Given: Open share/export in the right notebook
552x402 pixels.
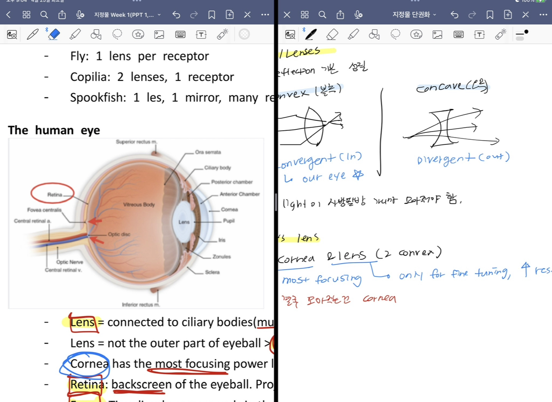Looking at the screenshot, I should point(340,15).
